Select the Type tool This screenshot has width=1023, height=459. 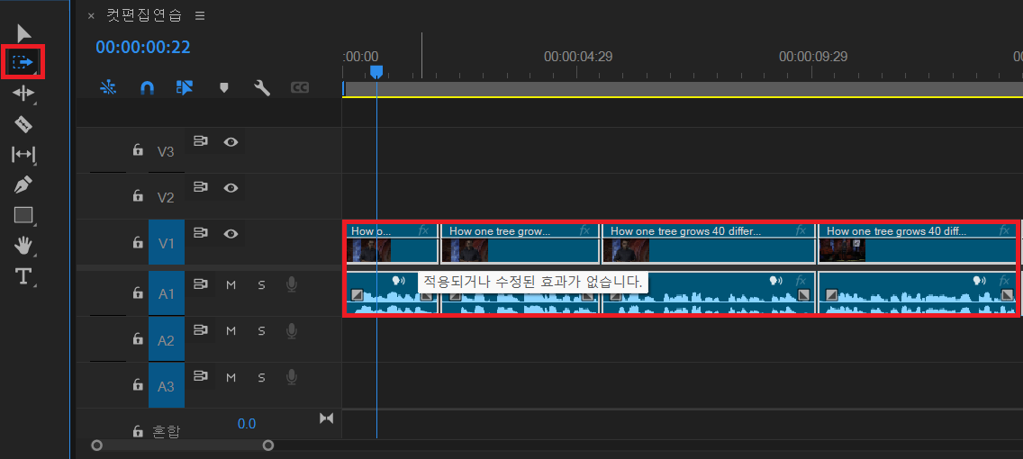coord(23,276)
